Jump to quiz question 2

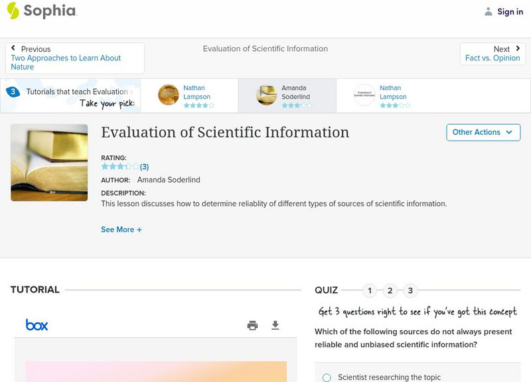pyautogui.click(x=390, y=290)
